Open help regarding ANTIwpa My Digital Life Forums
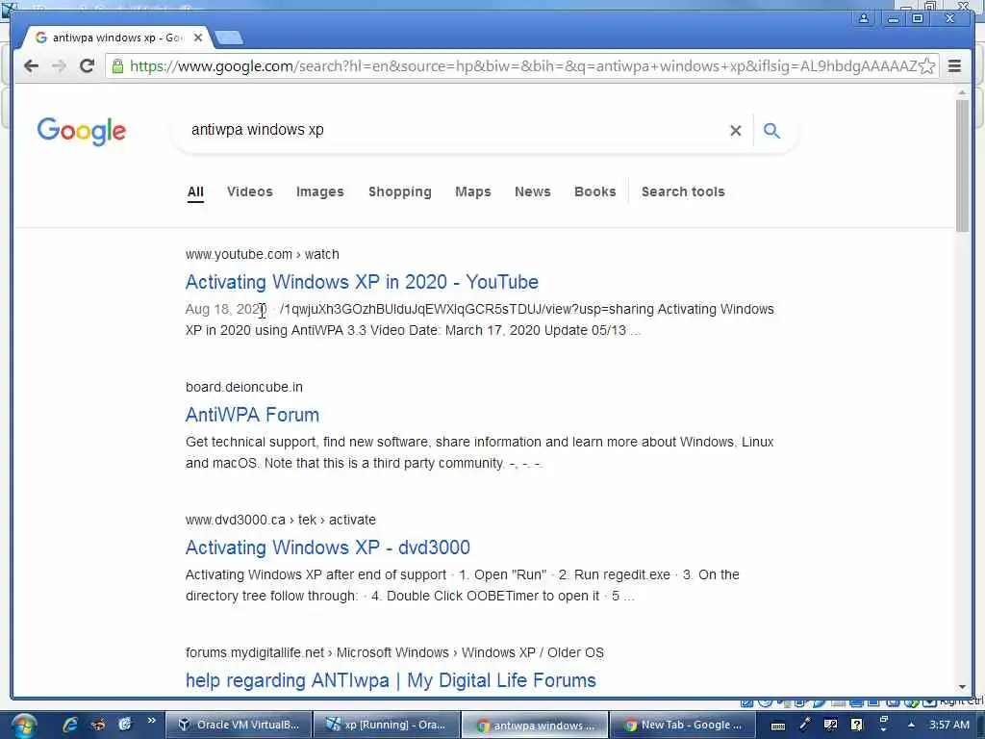Screen dimensions: 985x739 391,680
